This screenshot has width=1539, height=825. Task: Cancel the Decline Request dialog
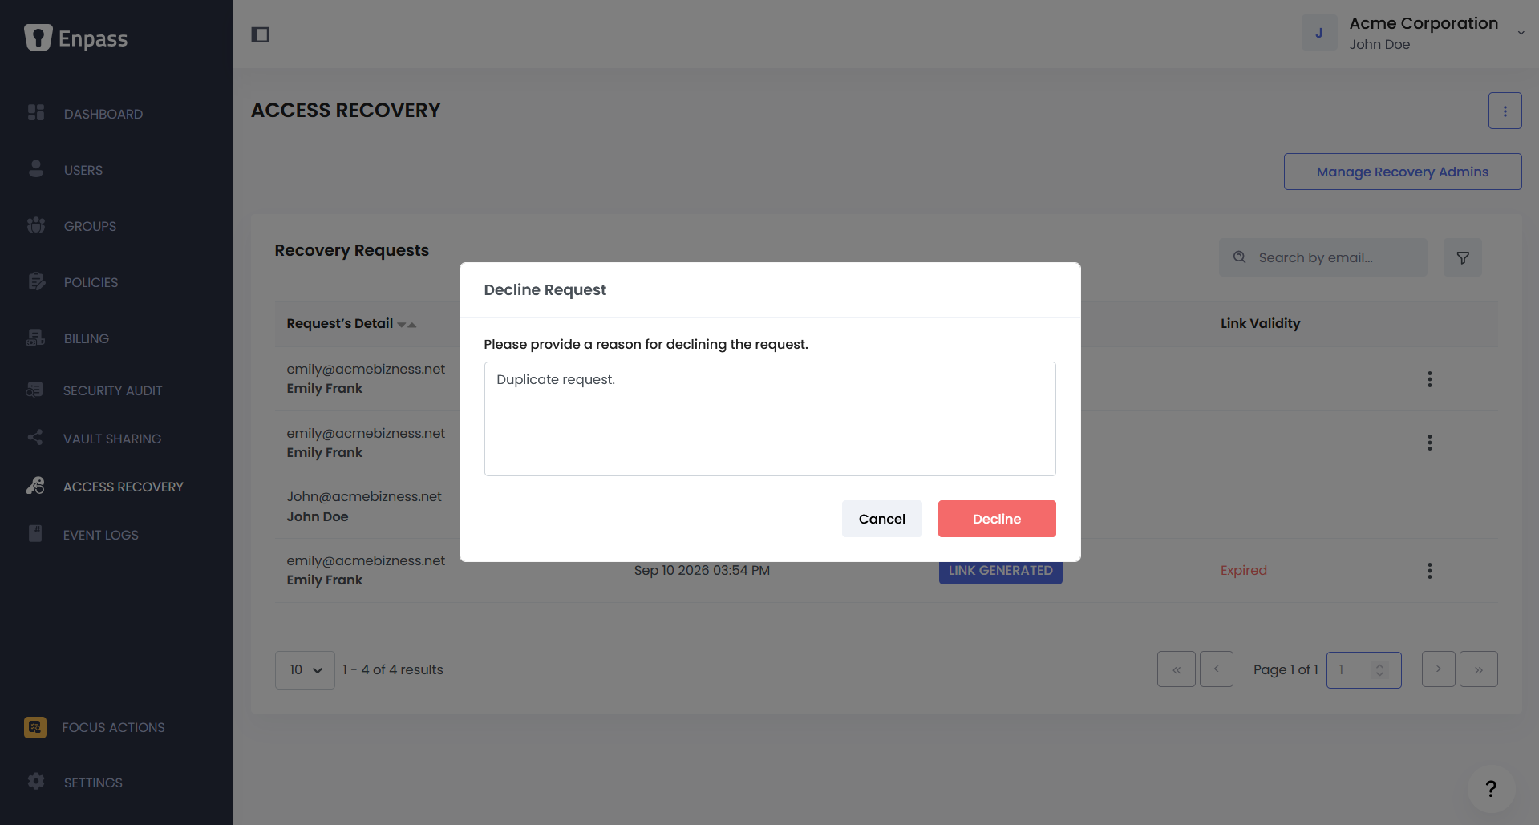[882, 519]
